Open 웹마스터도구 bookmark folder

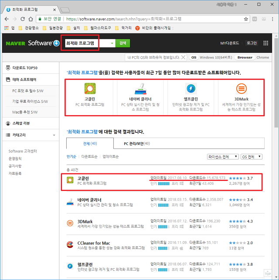(98, 28)
